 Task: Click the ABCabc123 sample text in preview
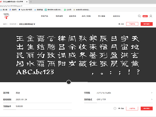click(35, 72)
